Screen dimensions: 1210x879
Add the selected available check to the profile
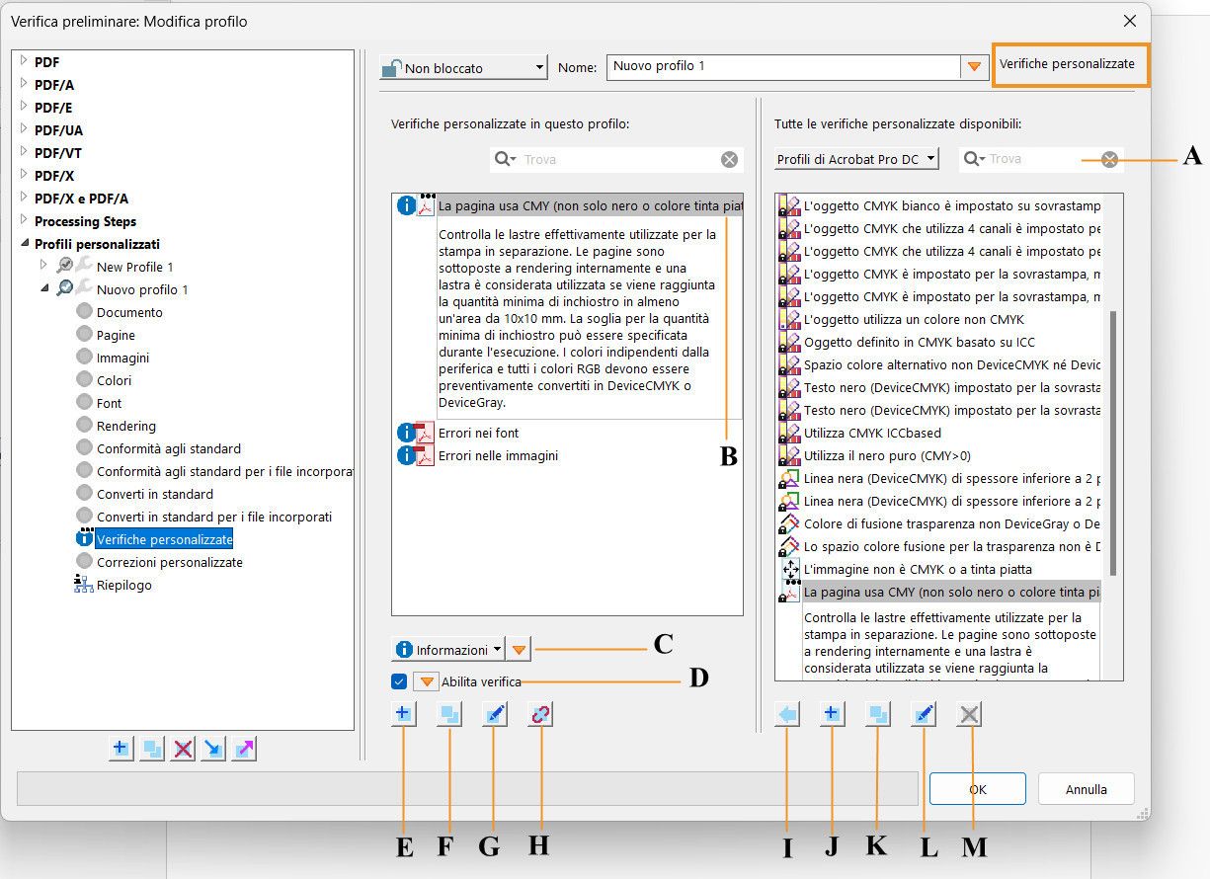(786, 713)
